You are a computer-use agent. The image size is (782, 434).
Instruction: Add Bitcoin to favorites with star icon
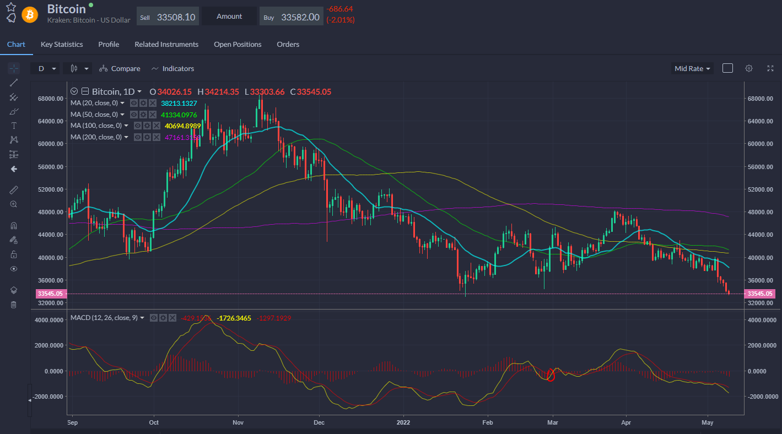[x=10, y=7]
